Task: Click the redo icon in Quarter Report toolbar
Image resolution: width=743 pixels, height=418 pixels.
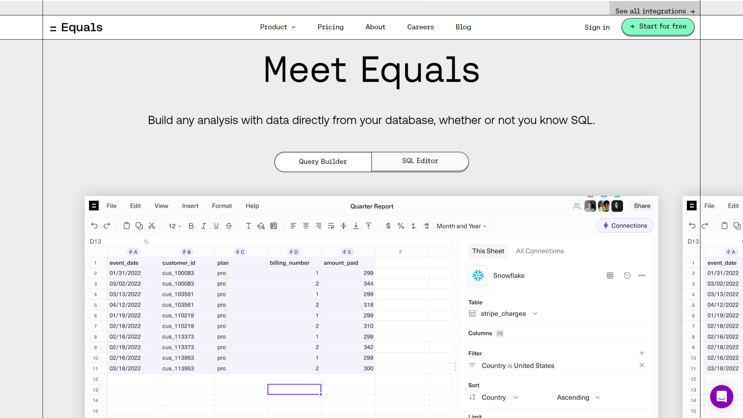Action: tap(107, 226)
